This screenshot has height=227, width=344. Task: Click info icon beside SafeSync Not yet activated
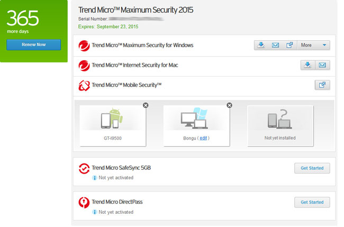coord(94,178)
